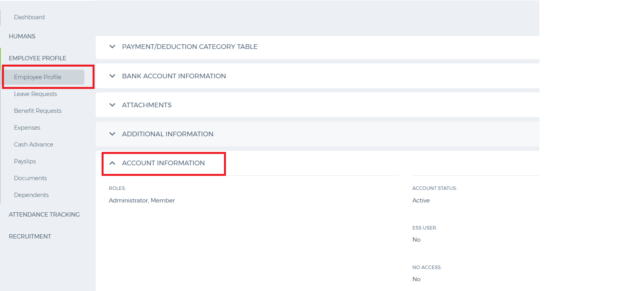This screenshot has width=639, height=291.
Task: Open Expenses in the sidebar
Action: pyautogui.click(x=27, y=128)
